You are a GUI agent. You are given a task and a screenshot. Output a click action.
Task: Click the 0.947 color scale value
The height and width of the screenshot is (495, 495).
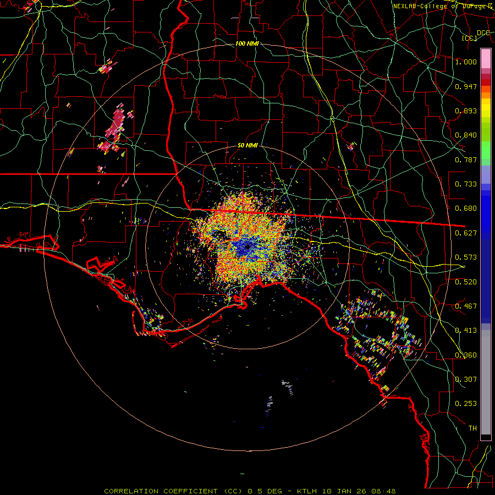(466, 86)
